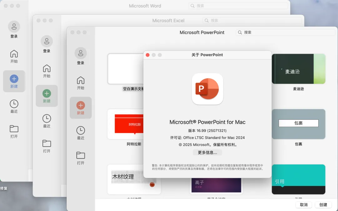The image size is (338, 211).
Task: Select the teal 引用 template thumbnail
Action: (x=299, y=179)
